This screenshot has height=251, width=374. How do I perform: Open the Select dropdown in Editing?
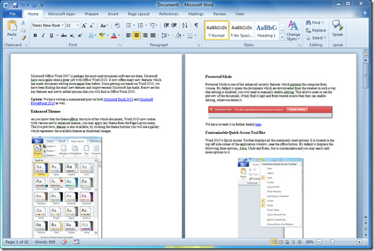point(316,38)
